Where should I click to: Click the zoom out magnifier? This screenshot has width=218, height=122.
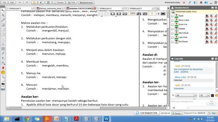pos(139,14)
